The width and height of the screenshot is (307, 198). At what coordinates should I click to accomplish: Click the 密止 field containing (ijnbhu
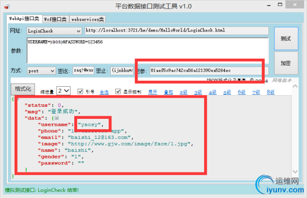(122, 70)
